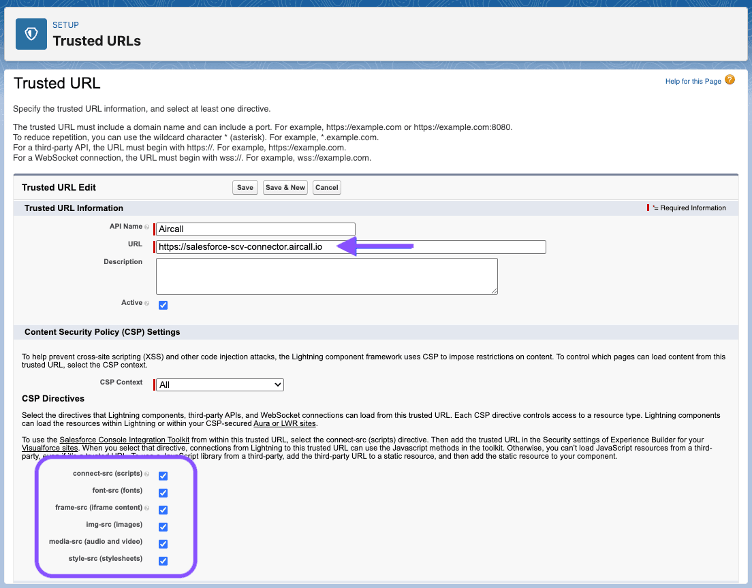Toggle the media-src (audio and video) checkbox
Image resolution: width=752 pixels, height=588 pixels.
click(x=163, y=544)
